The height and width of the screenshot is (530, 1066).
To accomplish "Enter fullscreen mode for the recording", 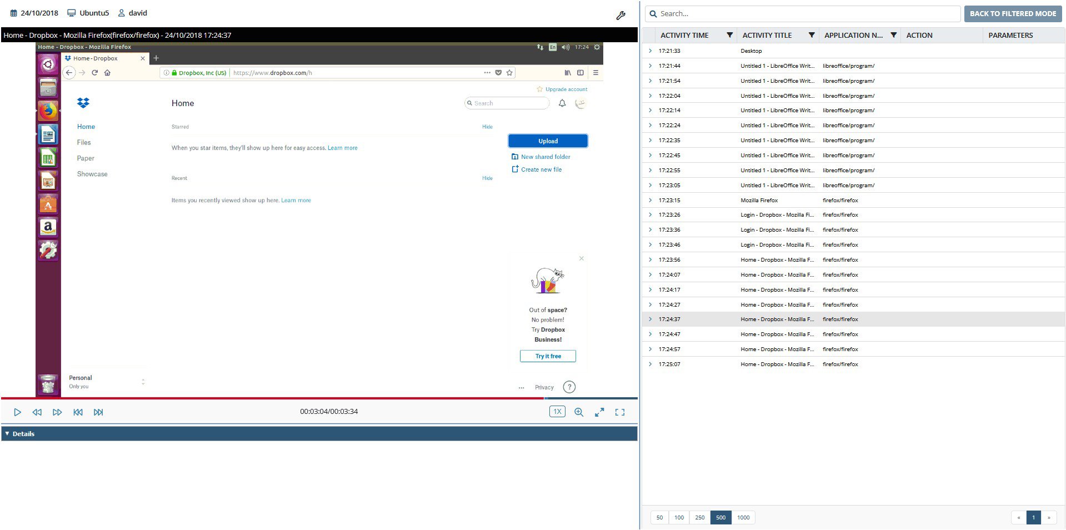I will 620,412.
